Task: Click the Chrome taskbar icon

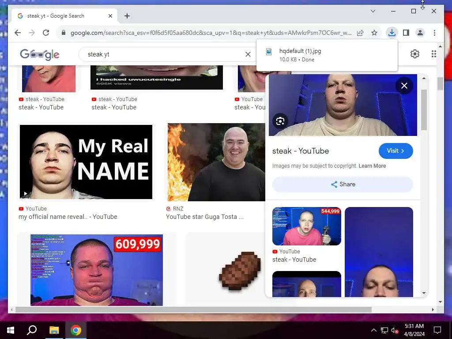Action: [76, 330]
